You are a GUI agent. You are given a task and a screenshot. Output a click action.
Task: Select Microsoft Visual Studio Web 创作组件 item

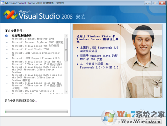[35, 46]
